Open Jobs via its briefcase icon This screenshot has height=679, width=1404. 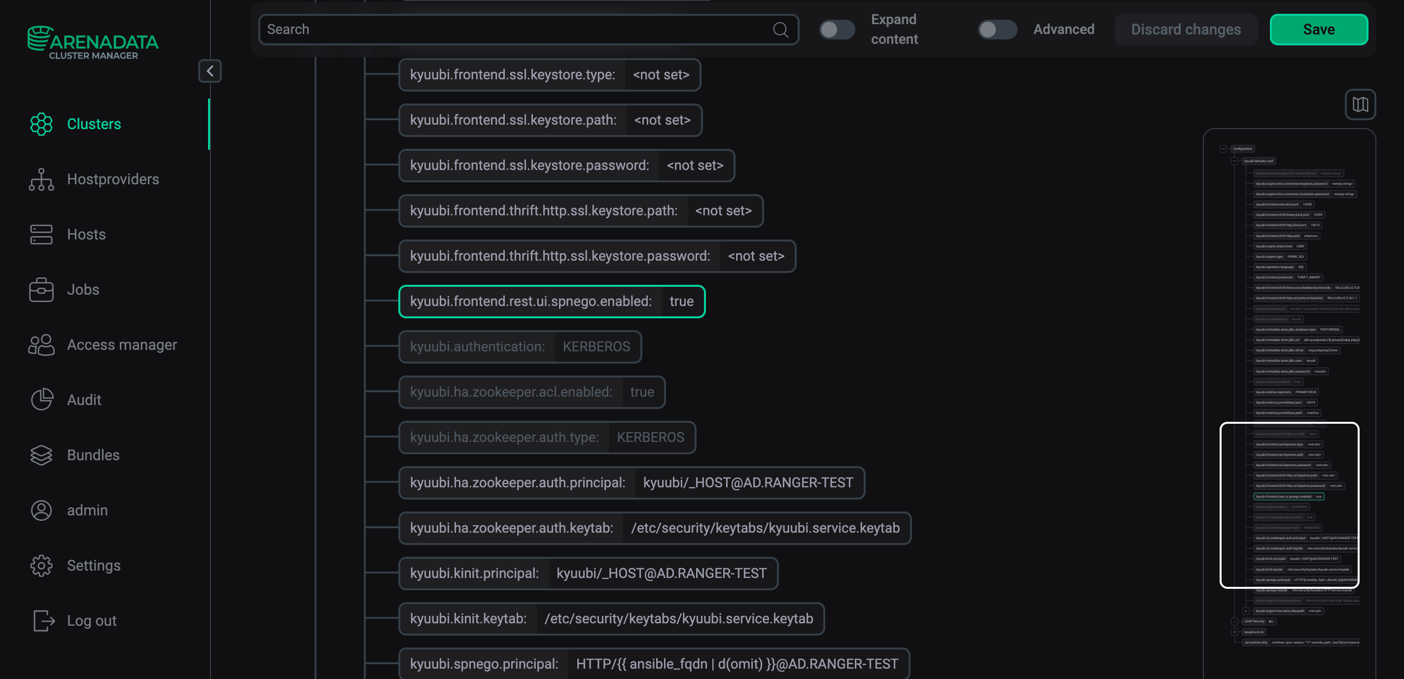pyautogui.click(x=41, y=289)
